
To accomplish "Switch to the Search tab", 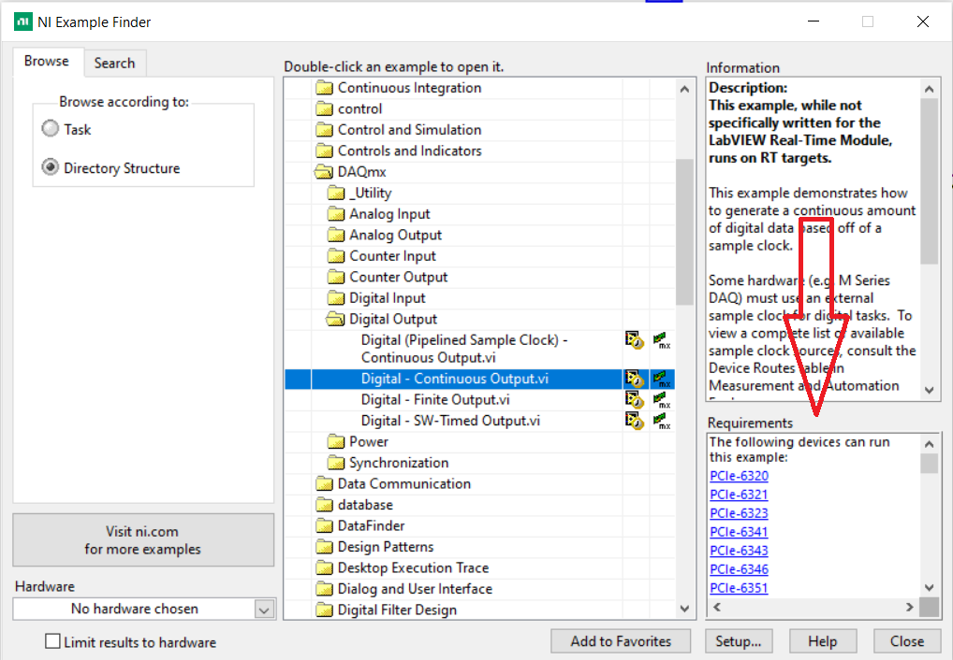I will 115,64.
